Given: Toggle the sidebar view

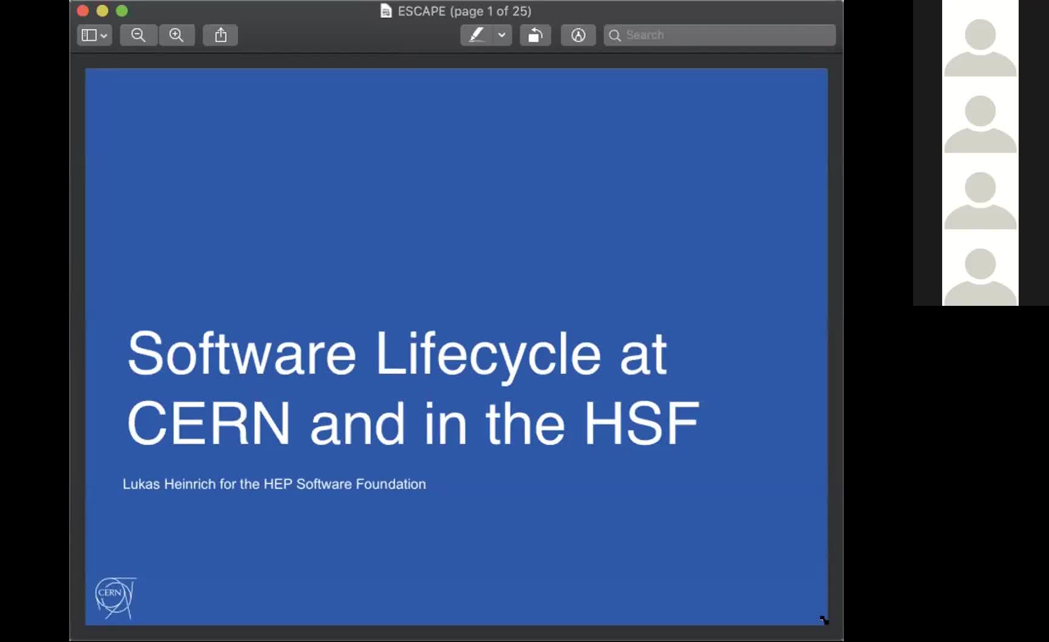Looking at the screenshot, I should 89,35.
